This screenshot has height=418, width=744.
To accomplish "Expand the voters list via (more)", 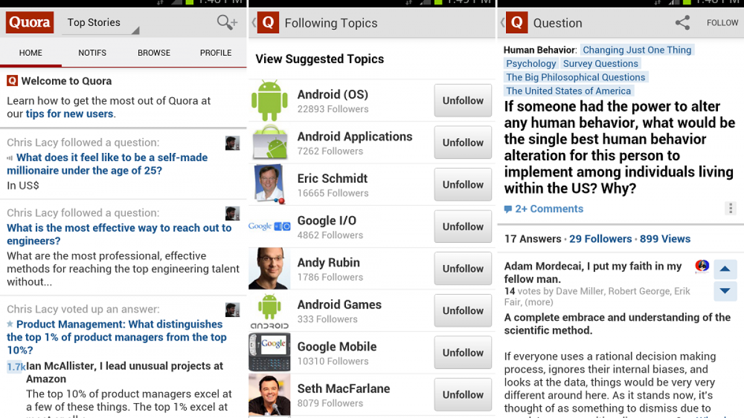I will (538, 302).
